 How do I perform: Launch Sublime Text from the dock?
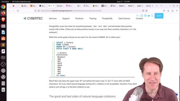[3, 45]
